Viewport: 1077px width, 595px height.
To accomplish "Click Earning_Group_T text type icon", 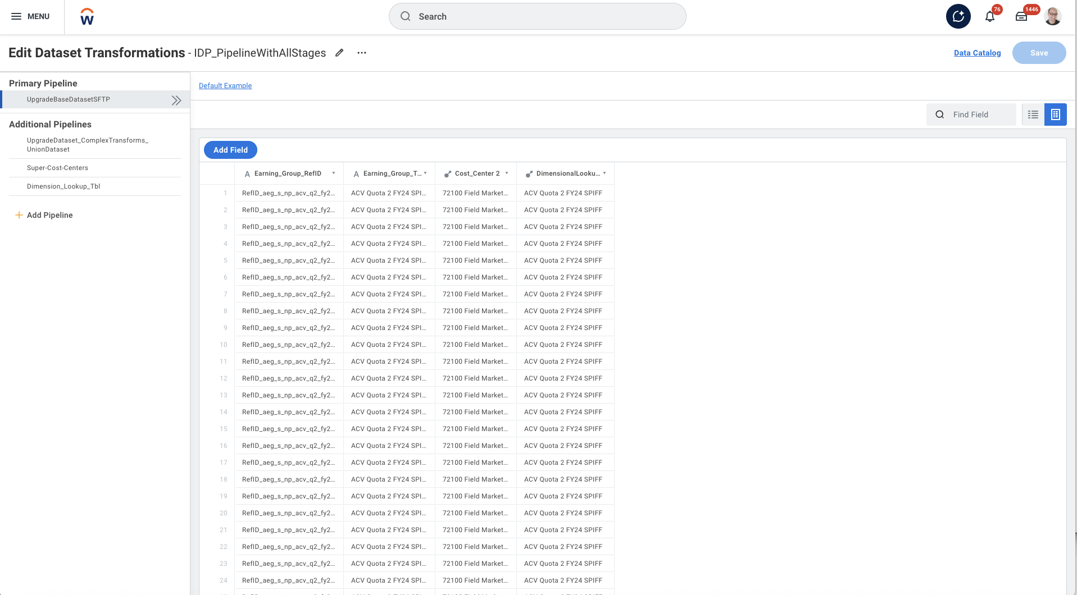I will coord(356,174).
